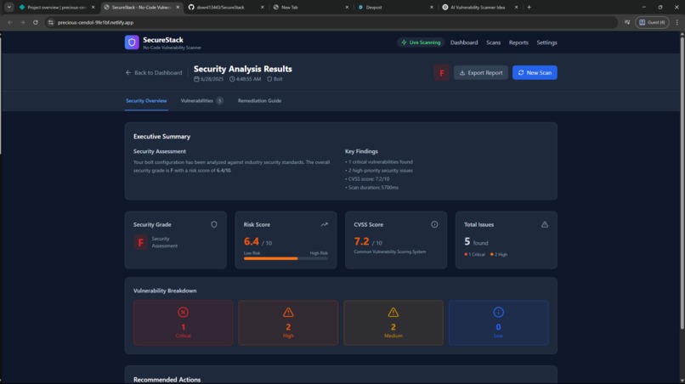Click the browser back arrow
The height and width of the screenshot is (384, 685).
(x=10, y=22)
